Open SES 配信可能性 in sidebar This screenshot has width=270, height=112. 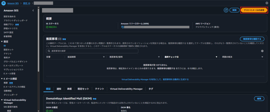pos(11,107)
